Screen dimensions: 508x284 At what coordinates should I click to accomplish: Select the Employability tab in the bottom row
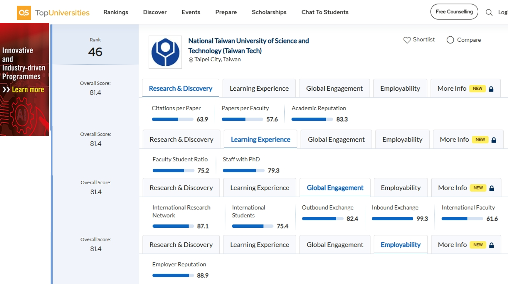pyautogui.click(x=401, y=244)
